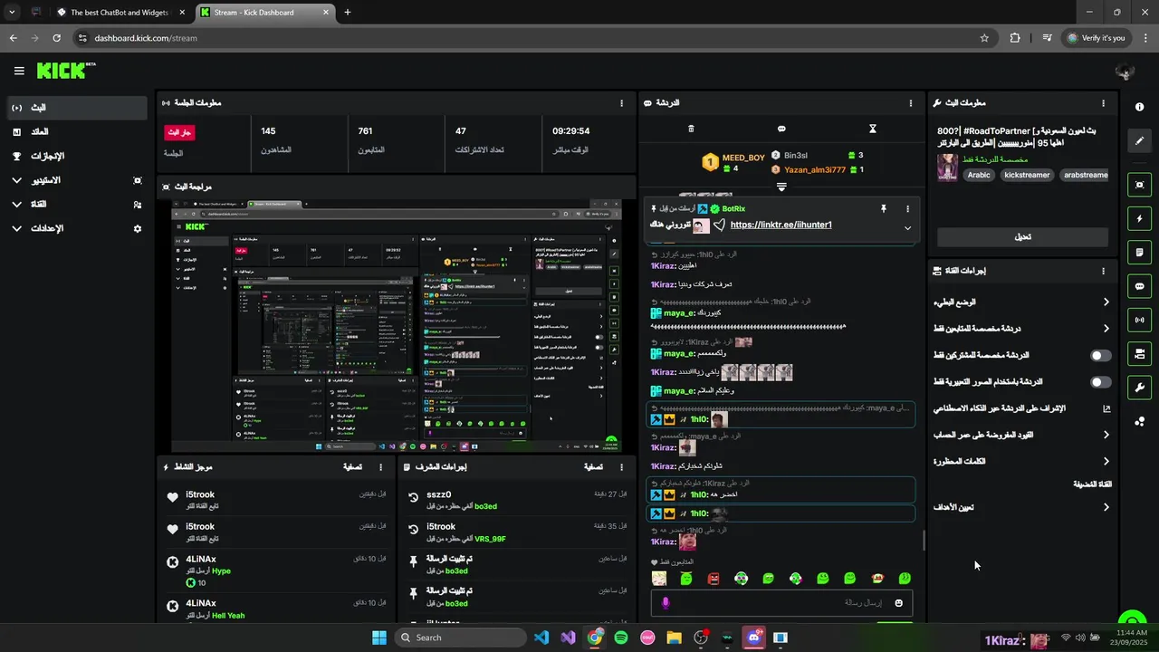Select the pencil edit icon in right toolbar

[x=1139, y=141]
